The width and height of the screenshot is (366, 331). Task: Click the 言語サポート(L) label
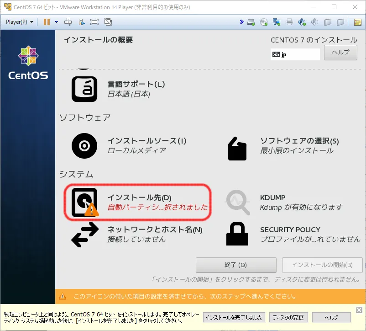(136, 84)
